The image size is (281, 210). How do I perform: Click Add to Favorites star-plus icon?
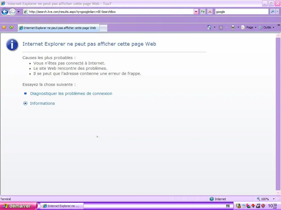pyautogui.click(x=11, y=27)
